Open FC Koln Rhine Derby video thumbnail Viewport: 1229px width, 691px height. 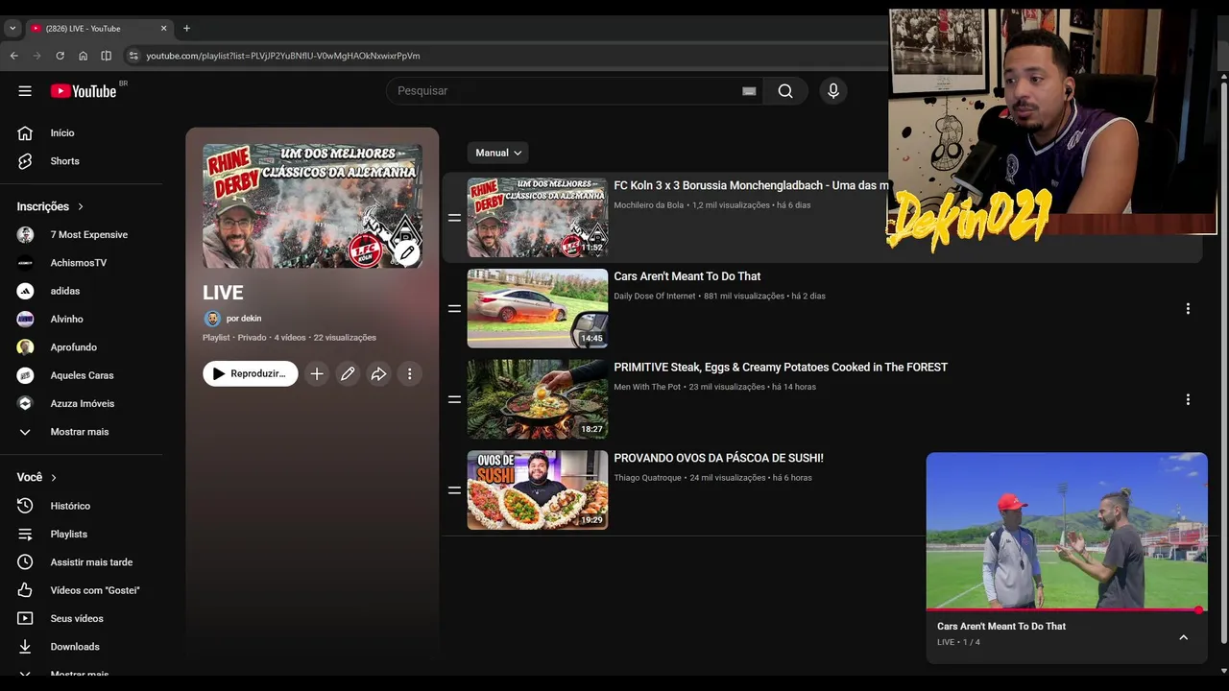[x=538, y=218]
